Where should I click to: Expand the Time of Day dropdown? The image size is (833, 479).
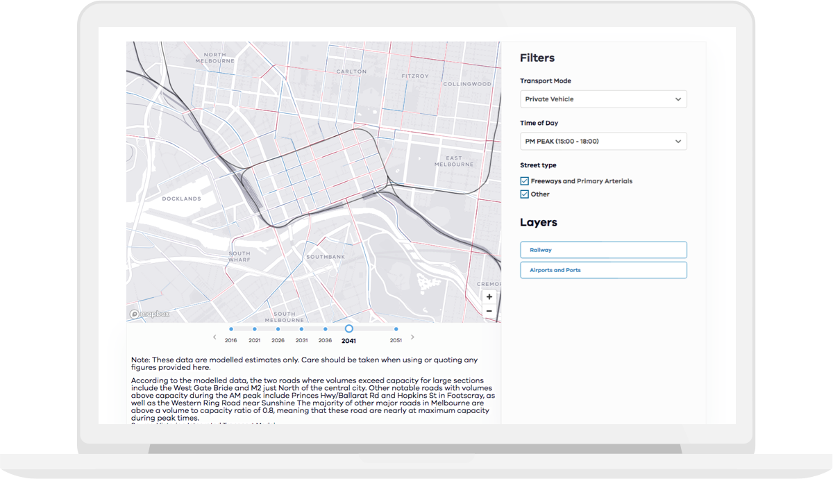point(603,142)
